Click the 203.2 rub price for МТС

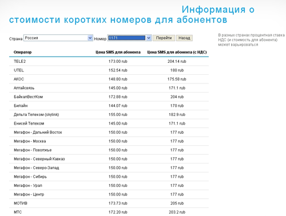click(x=177, y=212)
